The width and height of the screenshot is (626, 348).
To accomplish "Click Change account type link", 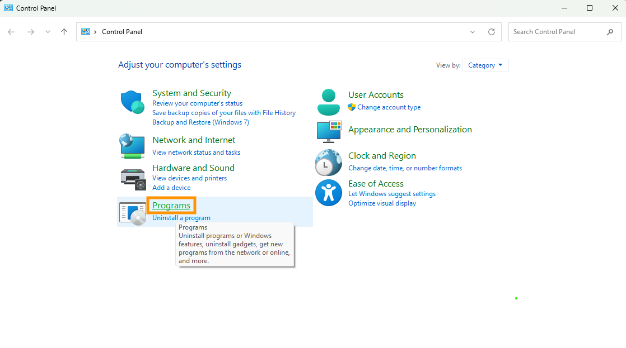I will 389,107.
